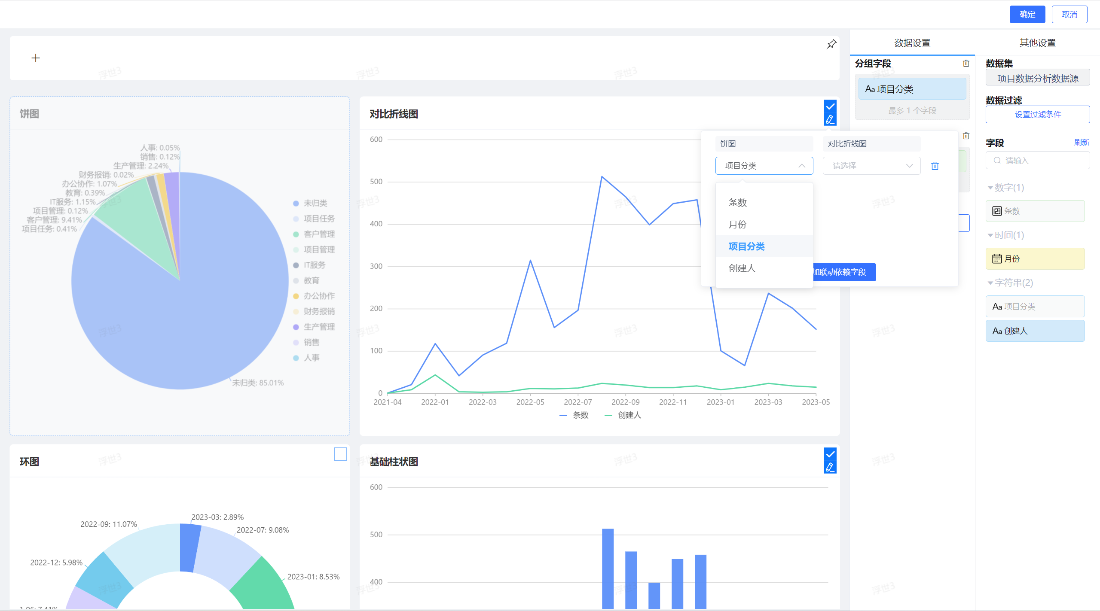Click the Aa icon on 创建人 field
1100x611 pixels.
point(997,331)
